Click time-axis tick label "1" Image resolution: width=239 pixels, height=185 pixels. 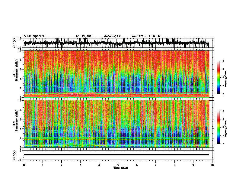(x=43, y=165)
